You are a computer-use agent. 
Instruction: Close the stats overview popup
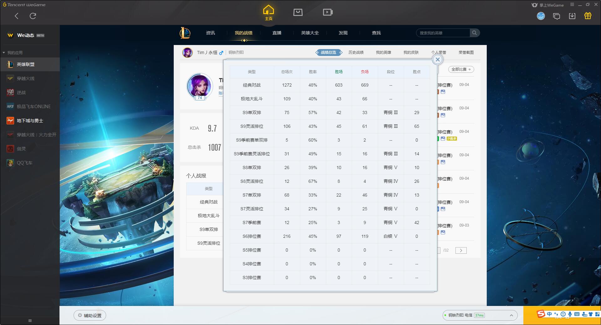[x=438, y=60]
